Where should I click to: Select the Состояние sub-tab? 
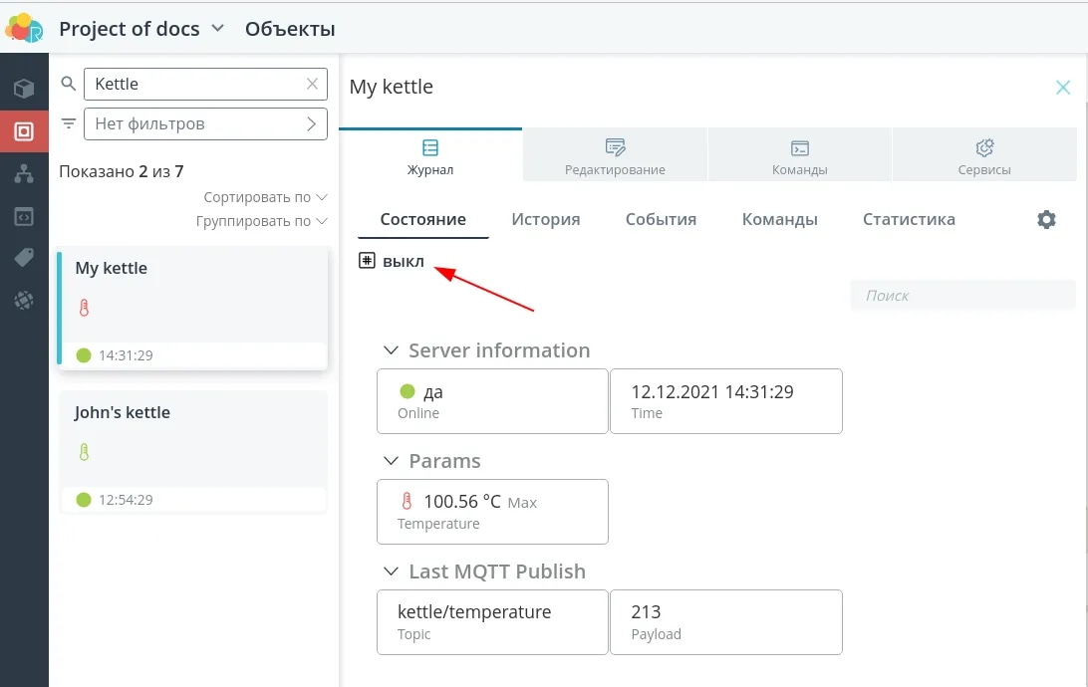click(423, 220)
